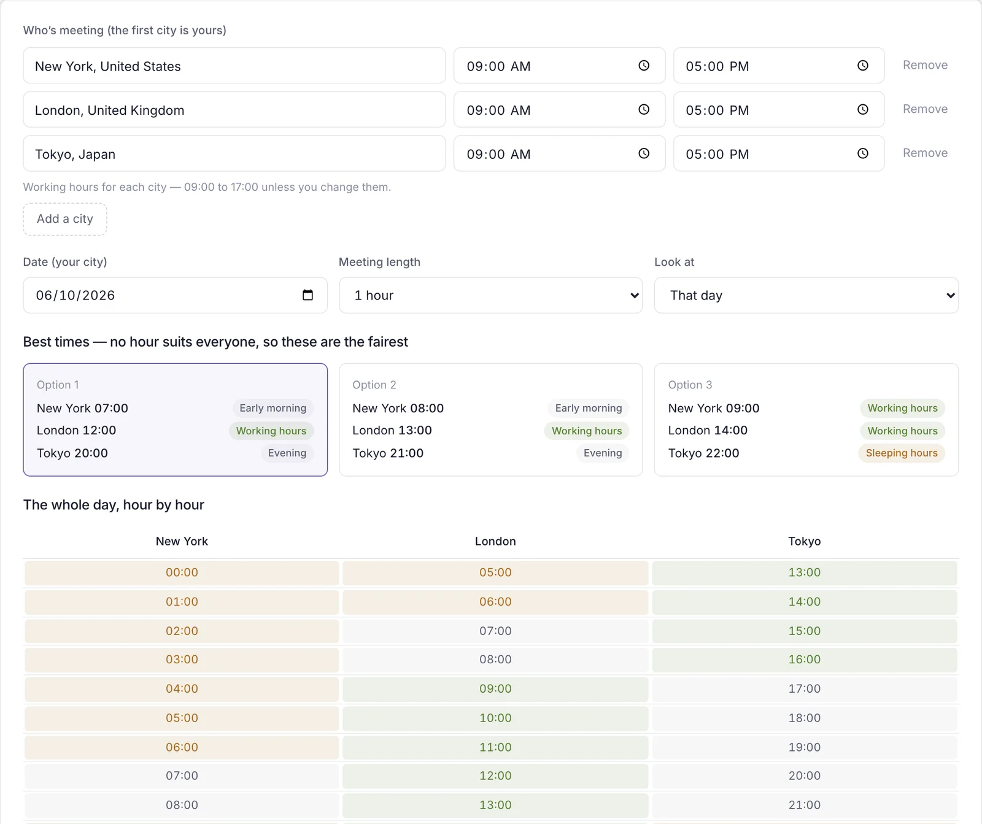Click Tokyo 21:00 cell in hourly table
Screen dimensions: 982x824
(805, 805)
